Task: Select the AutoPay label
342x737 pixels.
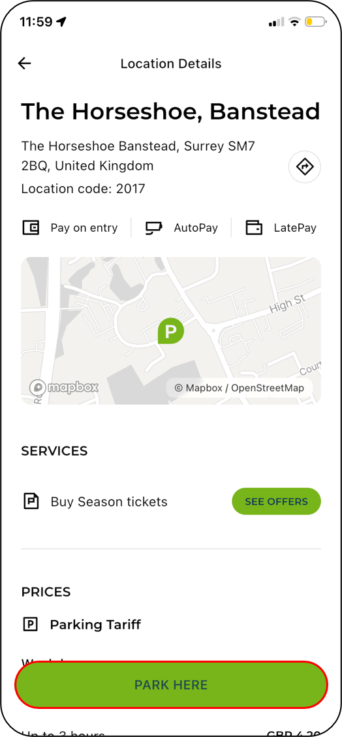Action: tap(196, 228)
